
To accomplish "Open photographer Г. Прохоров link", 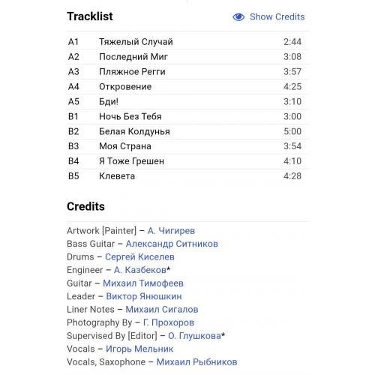I will tap(169, 322).
